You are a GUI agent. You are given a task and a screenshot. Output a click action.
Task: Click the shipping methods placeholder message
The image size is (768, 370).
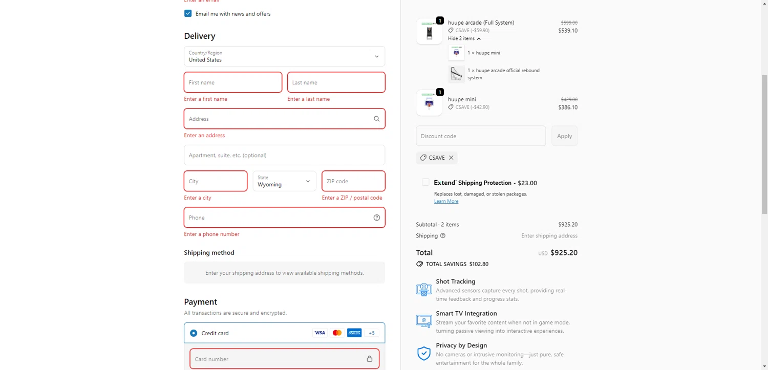point(284,273)
